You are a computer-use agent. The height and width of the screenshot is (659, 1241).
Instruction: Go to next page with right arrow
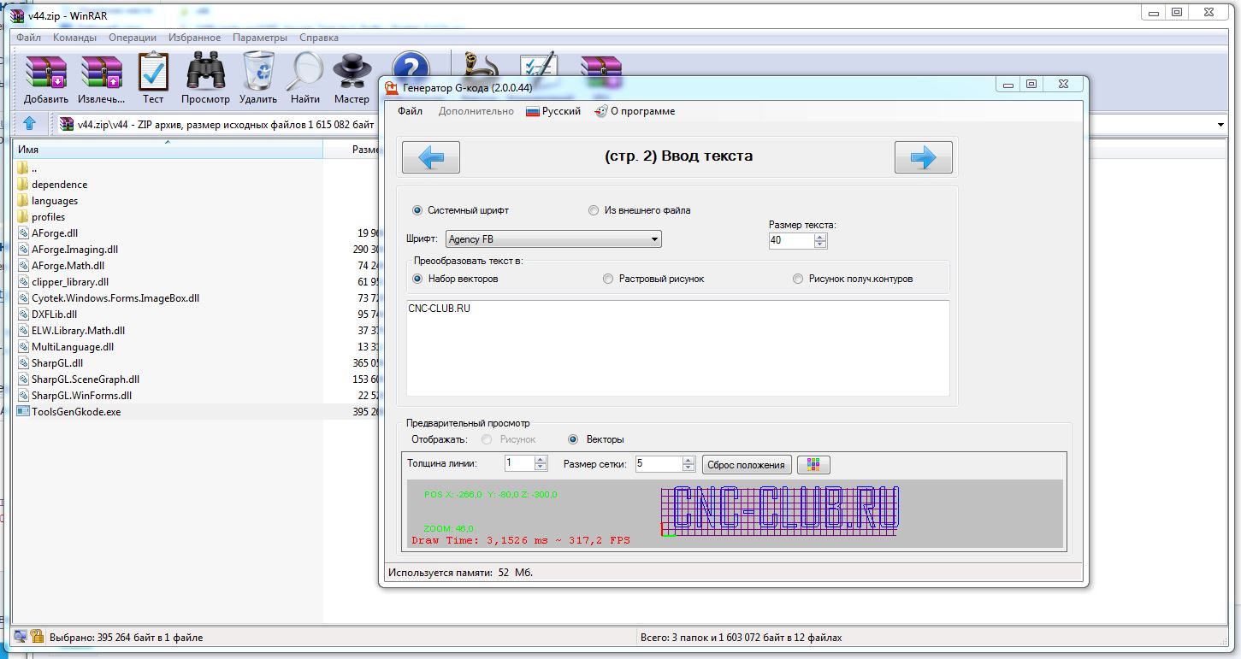coord(924,157)
